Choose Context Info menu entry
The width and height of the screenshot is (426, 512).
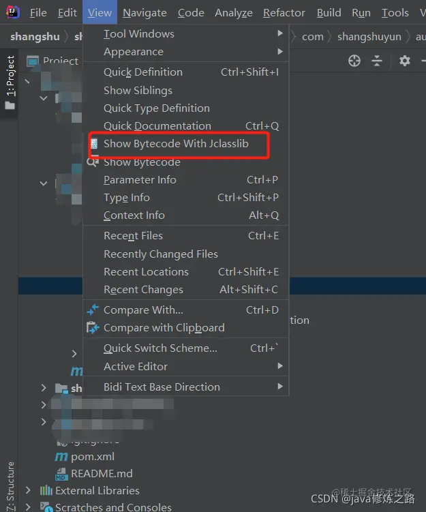[x=186, y=215]
